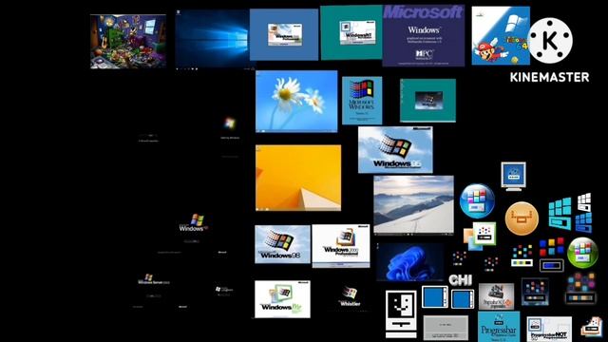Select the flying Mario Windows 64 image
Image resolution: width=608 pixels, height=342 pixels.
501,36
